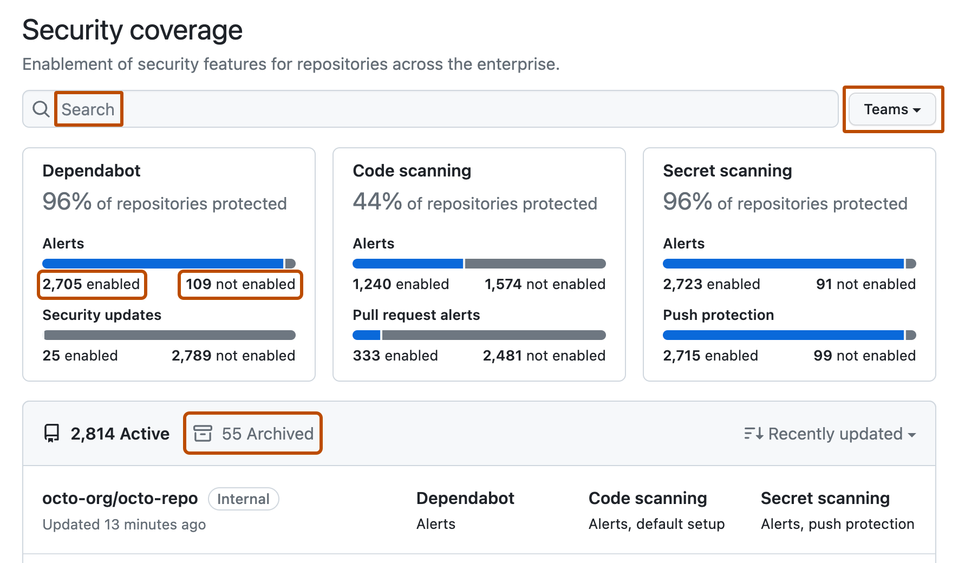This screenshot has height=563, width=965.
Task: Click the Dependabot column heading in repo row
Action: pyautogui.click(x=465, y=499)
